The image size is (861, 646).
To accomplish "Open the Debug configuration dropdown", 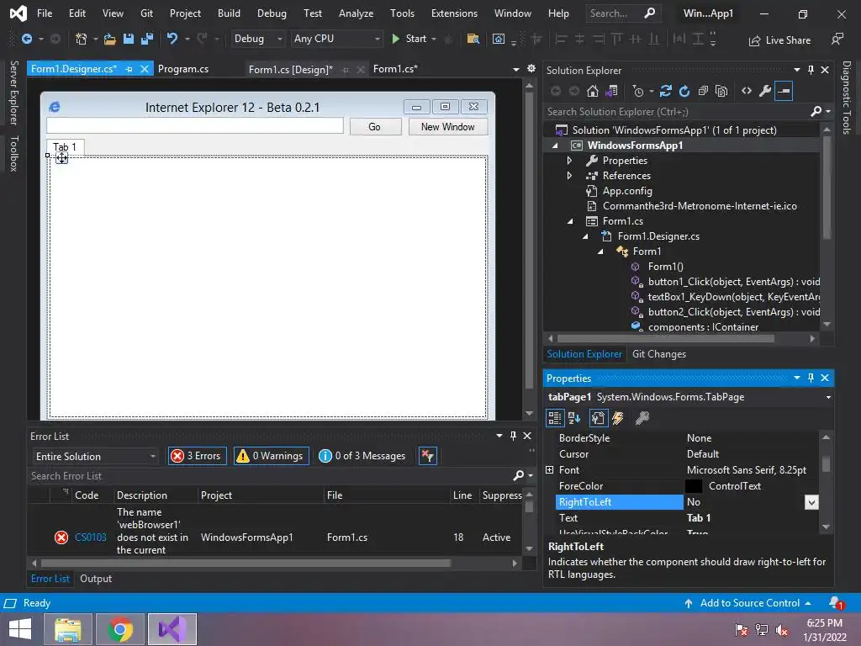I will tap(257, 39).
